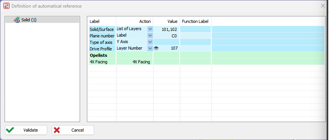The height and width of the screenshot is (140, 329).
Task: Open the Solid/Surface action dropdown
Action: click(150, 29)
